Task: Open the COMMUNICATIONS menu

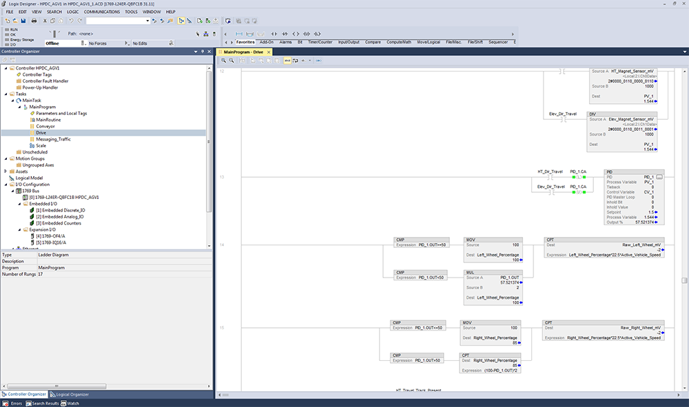Action: (101, 12)
